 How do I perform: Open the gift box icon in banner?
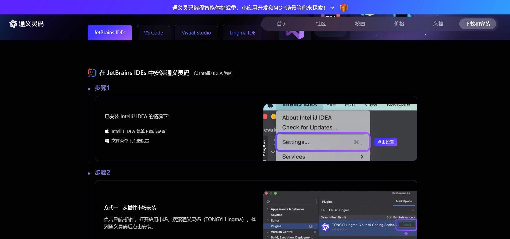point(344,7)
